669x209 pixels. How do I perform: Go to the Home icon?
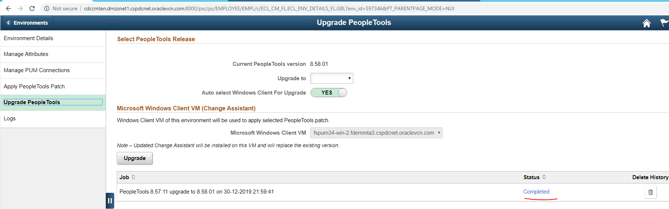(x=647, y=23)
